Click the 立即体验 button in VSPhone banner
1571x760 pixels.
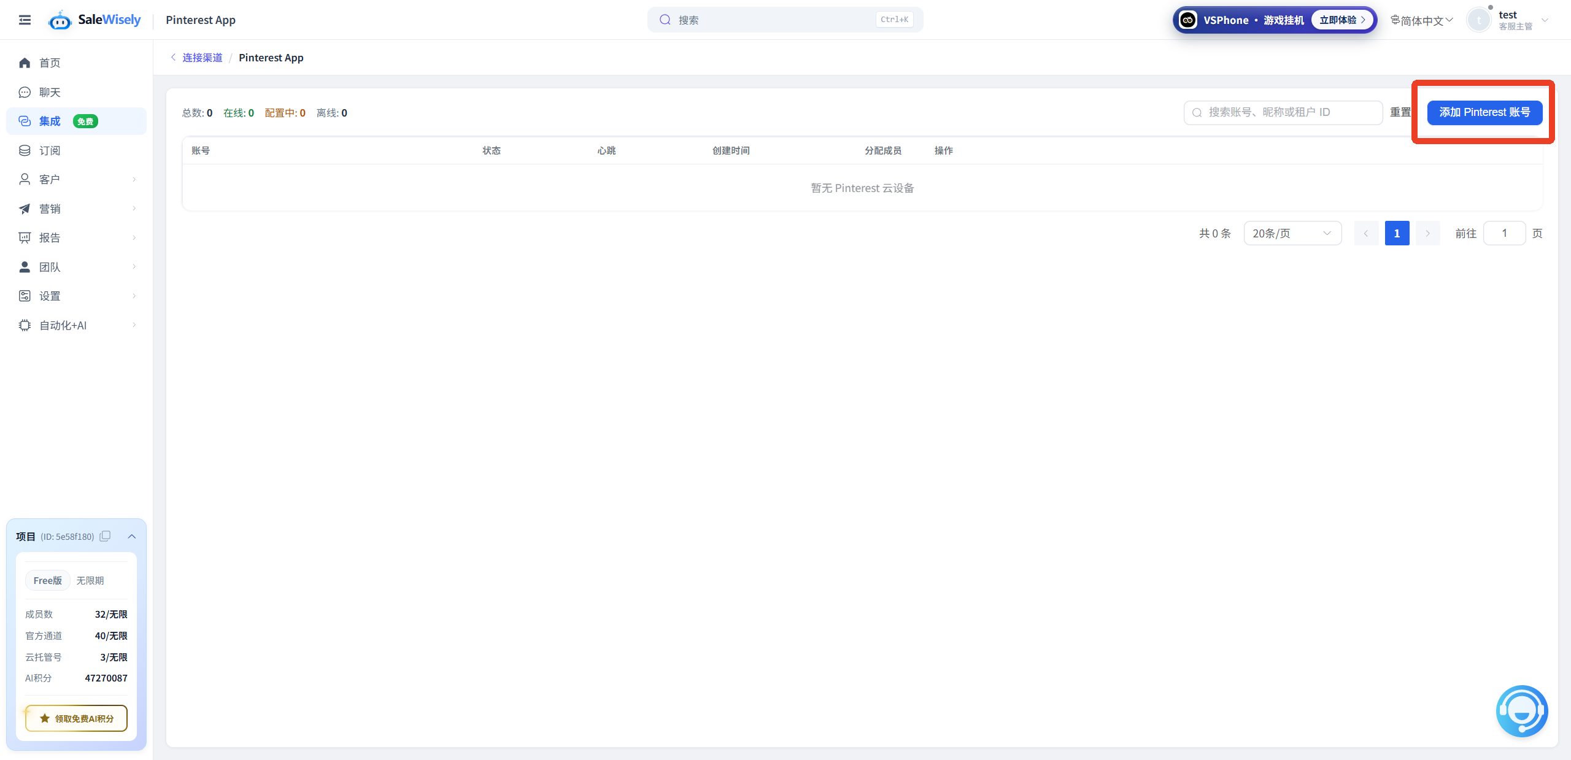[1342, 20]
